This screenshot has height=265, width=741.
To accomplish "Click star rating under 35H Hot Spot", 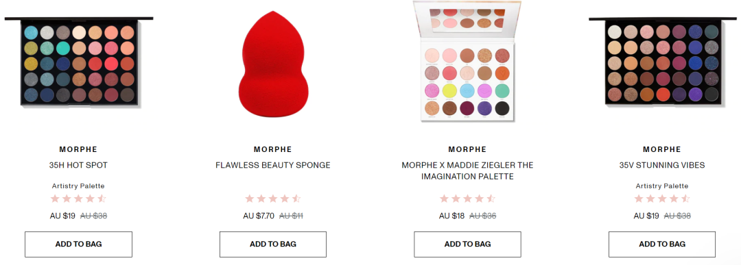I will pos(78,199).
